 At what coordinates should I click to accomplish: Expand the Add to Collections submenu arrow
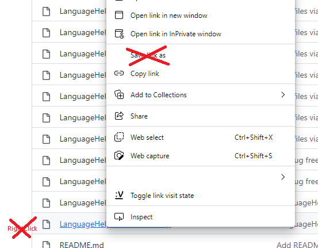[283, 94]
